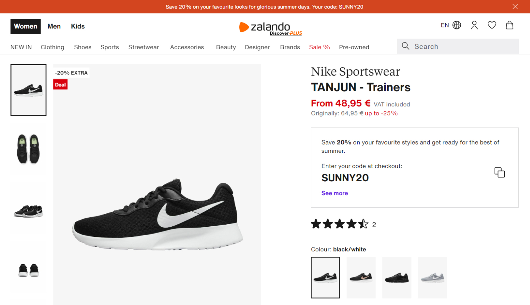Click the search magnifier icon
Screen dimensions: 530x305
point(405,46)
